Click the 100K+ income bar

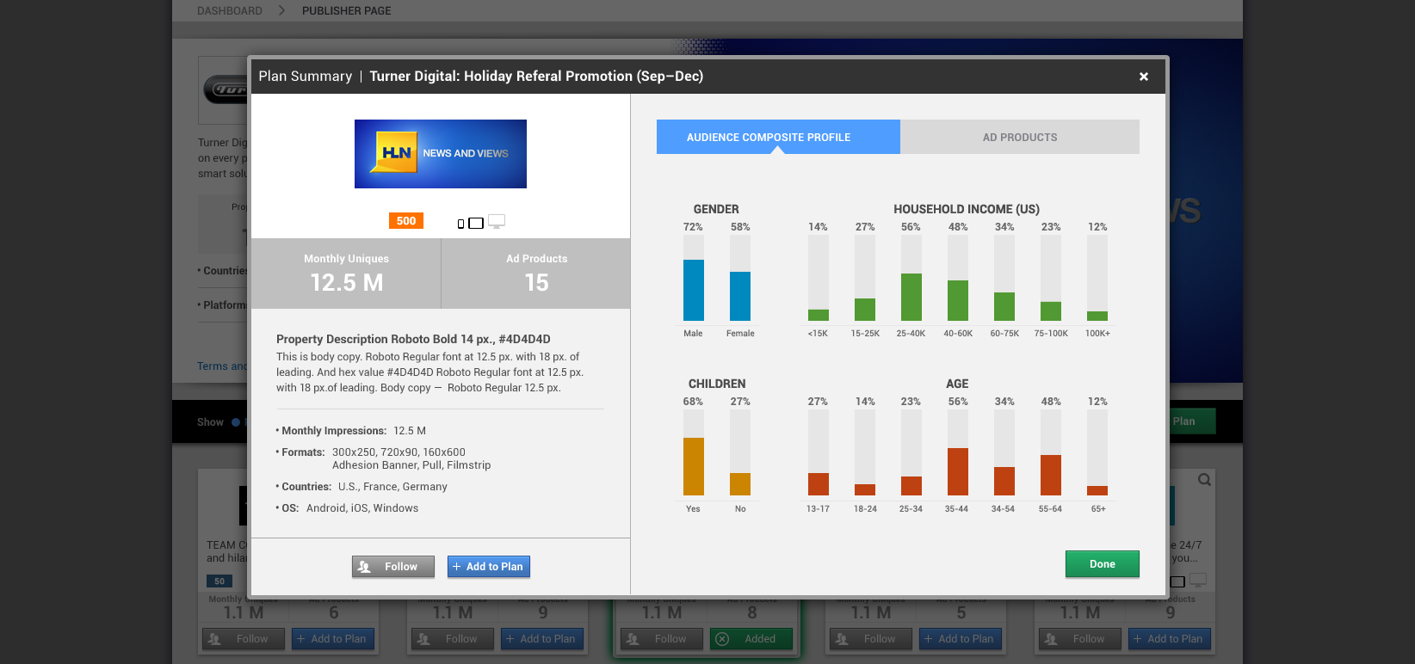[1097, 316]
